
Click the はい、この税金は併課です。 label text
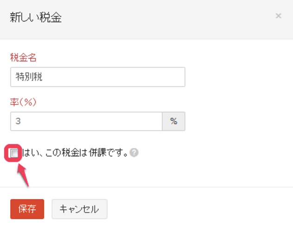(x=74, y=153)
